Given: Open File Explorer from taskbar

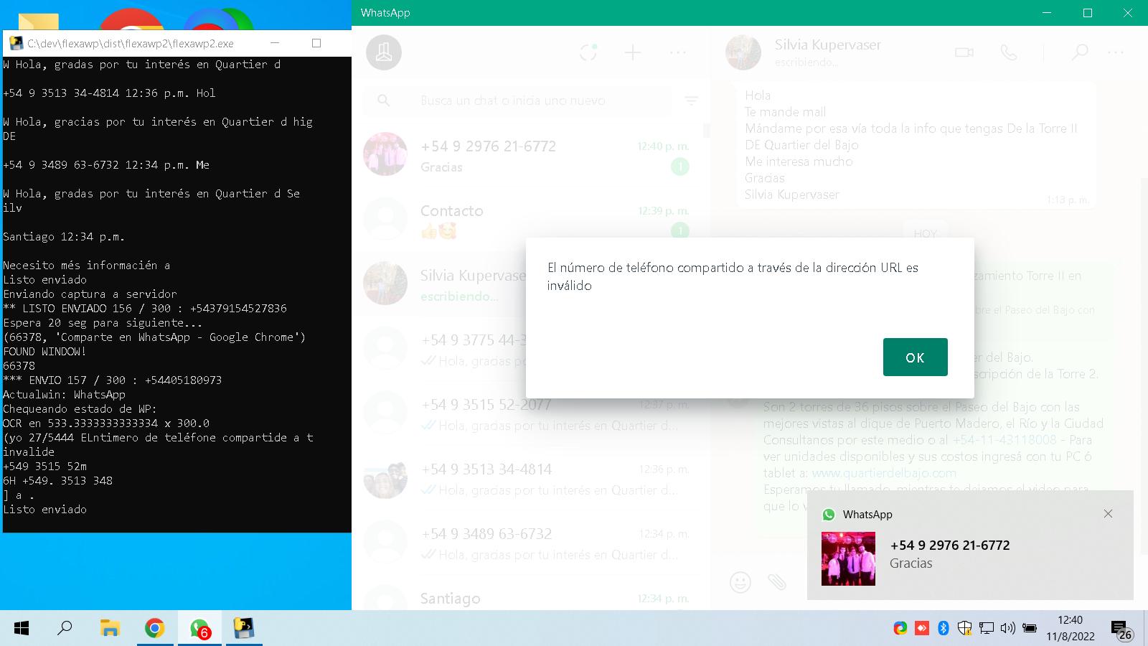Looking at the screenshot, I should click(109, 629).
